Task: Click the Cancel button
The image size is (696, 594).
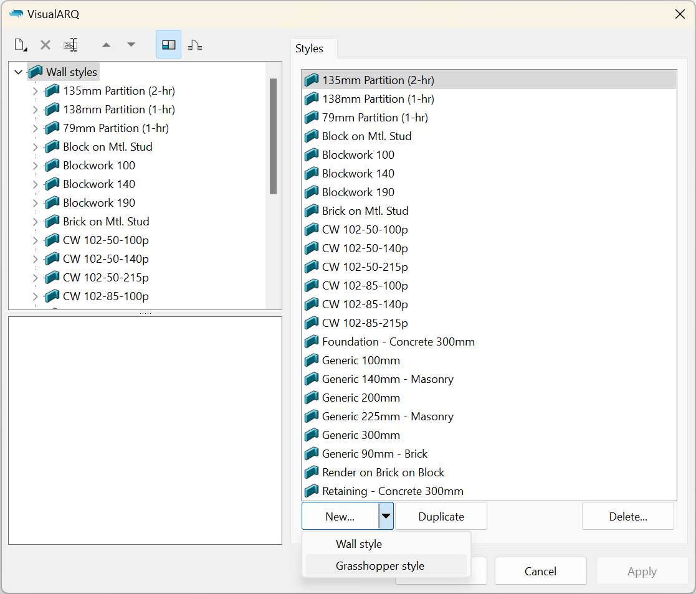Action: (541, 571)
